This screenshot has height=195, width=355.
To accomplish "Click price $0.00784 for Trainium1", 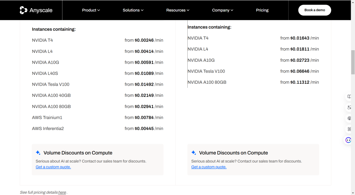I will point(144,118).
